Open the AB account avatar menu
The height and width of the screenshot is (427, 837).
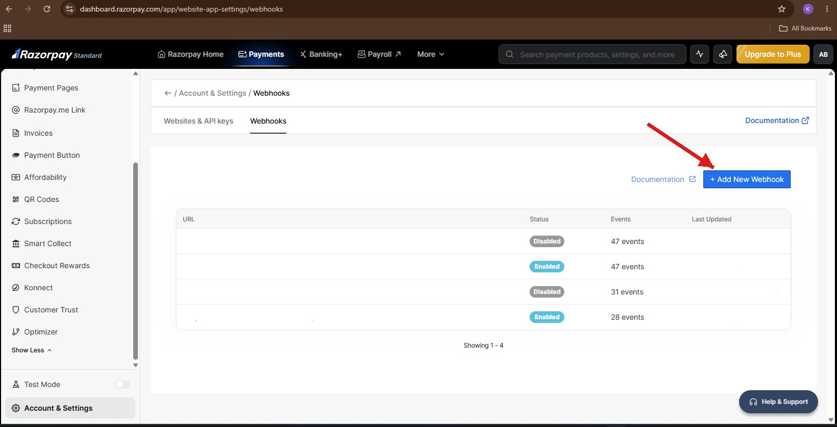pyautogui.click(x=823, y=54)
